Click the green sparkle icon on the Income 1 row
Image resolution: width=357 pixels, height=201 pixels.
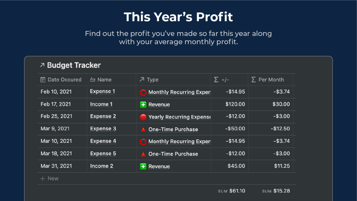point(143,104)
